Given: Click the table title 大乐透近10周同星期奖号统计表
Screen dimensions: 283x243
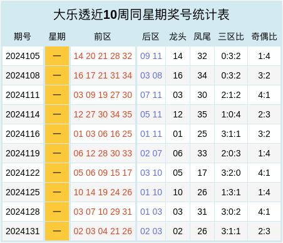Looking at the screenshot, I should pyautogui.click(x=141, y=14).
